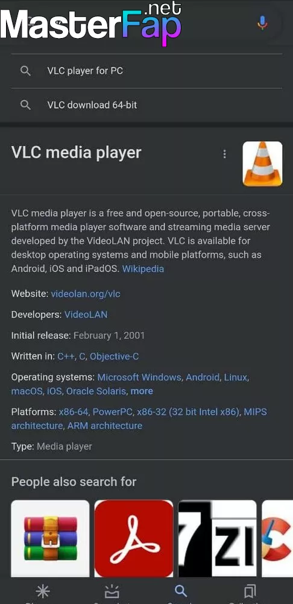Click the Objective-C language link

(114, 357)
